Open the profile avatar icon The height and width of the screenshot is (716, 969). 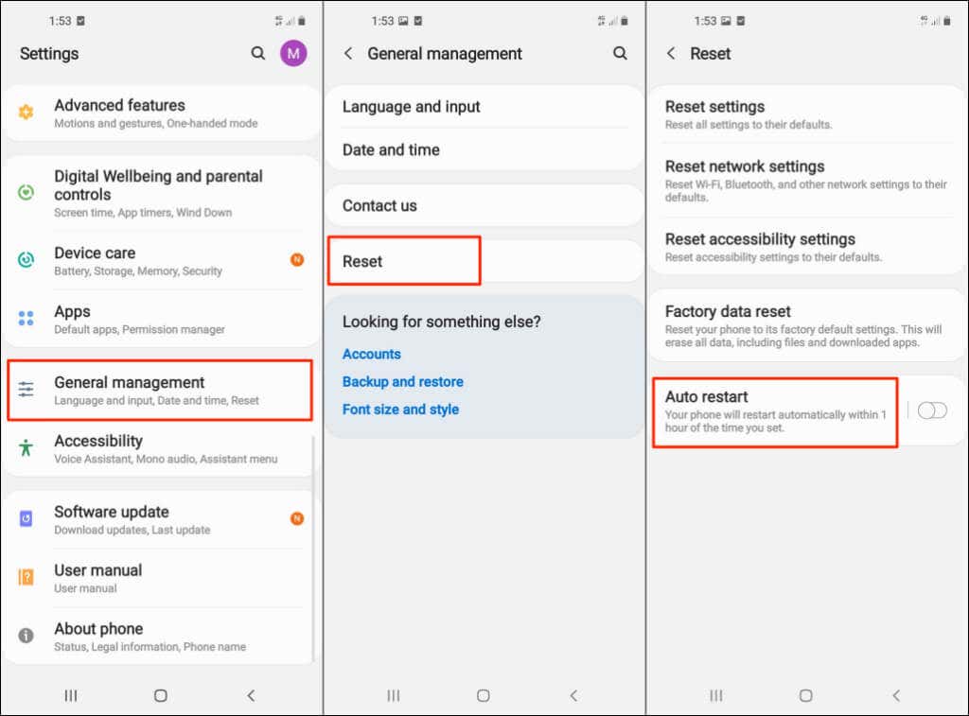[x=293, y=54]
